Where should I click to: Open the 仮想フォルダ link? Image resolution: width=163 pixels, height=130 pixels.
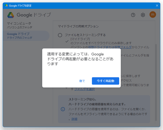(123, 47)
